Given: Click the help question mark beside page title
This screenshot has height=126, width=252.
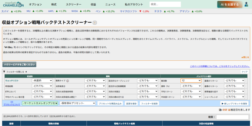Looking at the screenshot, I should pyautogui.click(x=94, y=23).
